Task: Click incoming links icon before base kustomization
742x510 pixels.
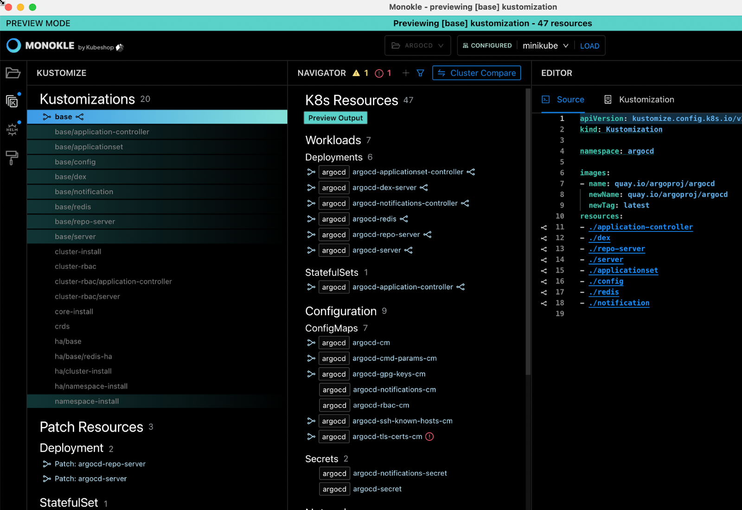Action: pos(47,117)
